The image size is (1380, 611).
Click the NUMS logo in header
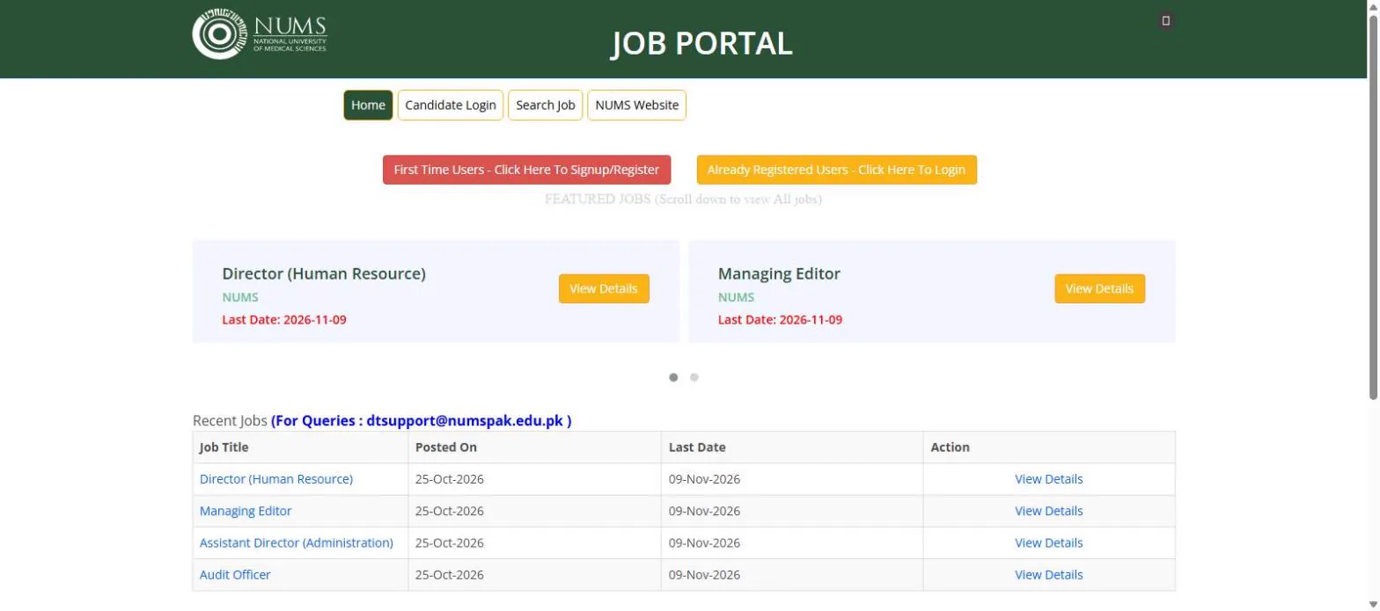tap(260, 34)
